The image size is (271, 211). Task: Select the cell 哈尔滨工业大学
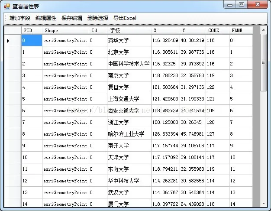[129, 134]
